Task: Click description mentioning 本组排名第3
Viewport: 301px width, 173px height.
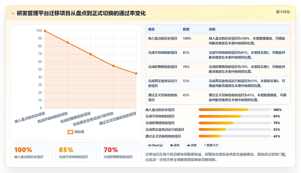Action: point(247,69)
